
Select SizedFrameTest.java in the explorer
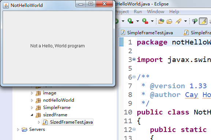coord(71,122)
